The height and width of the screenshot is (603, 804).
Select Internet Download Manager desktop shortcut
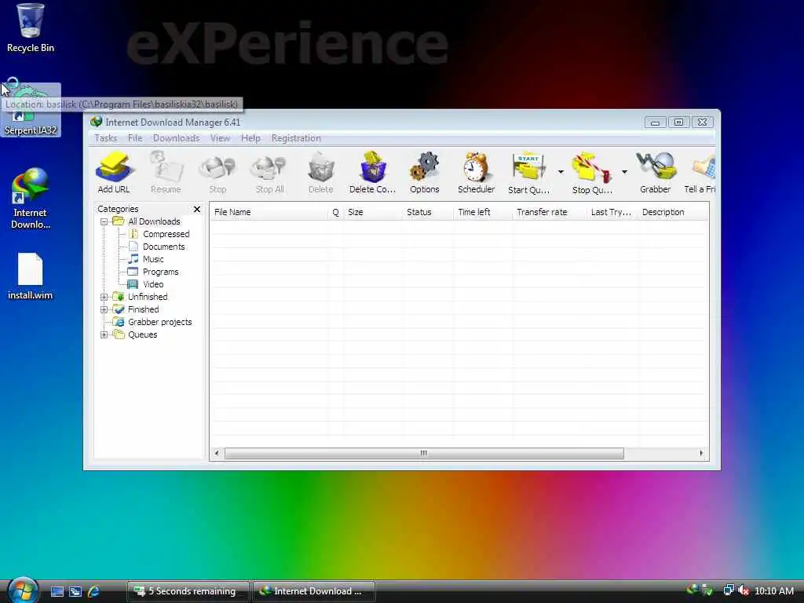point(31,199)
